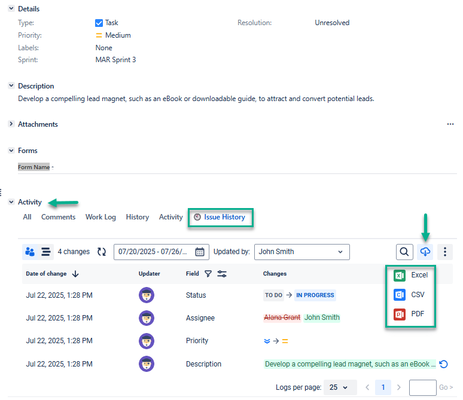Collapse the Forms section chevron
463x400 pixels.
click(11, 150)
